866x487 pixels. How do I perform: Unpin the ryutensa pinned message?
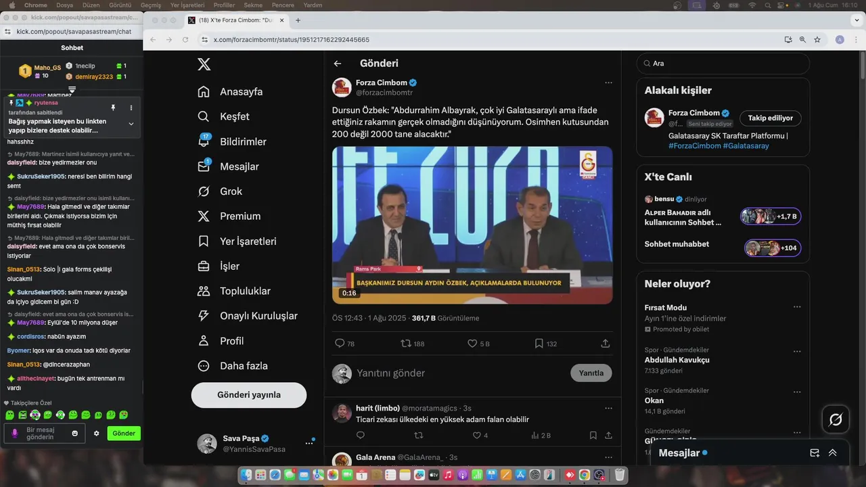click(113, 108)
